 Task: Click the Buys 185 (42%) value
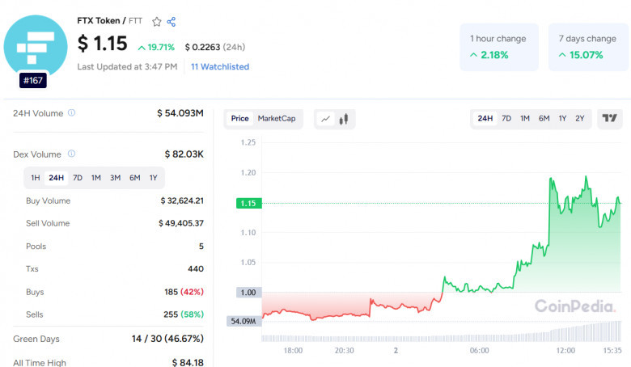pyautogui.click(x=184, y=292)
